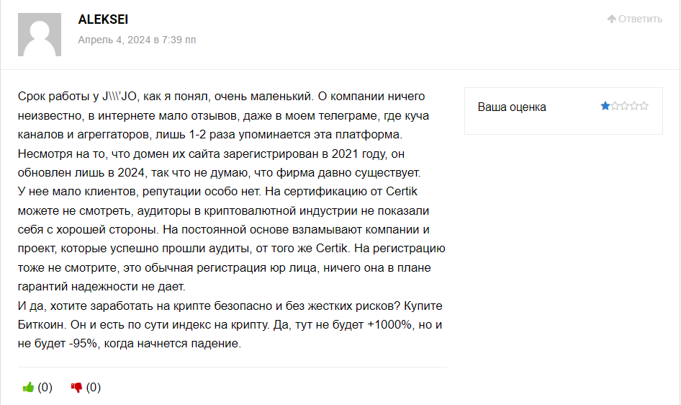Set rating to two stars
The width and height of the screenshot is (681, 405).
pyautogui.click(x=615, y=106)
